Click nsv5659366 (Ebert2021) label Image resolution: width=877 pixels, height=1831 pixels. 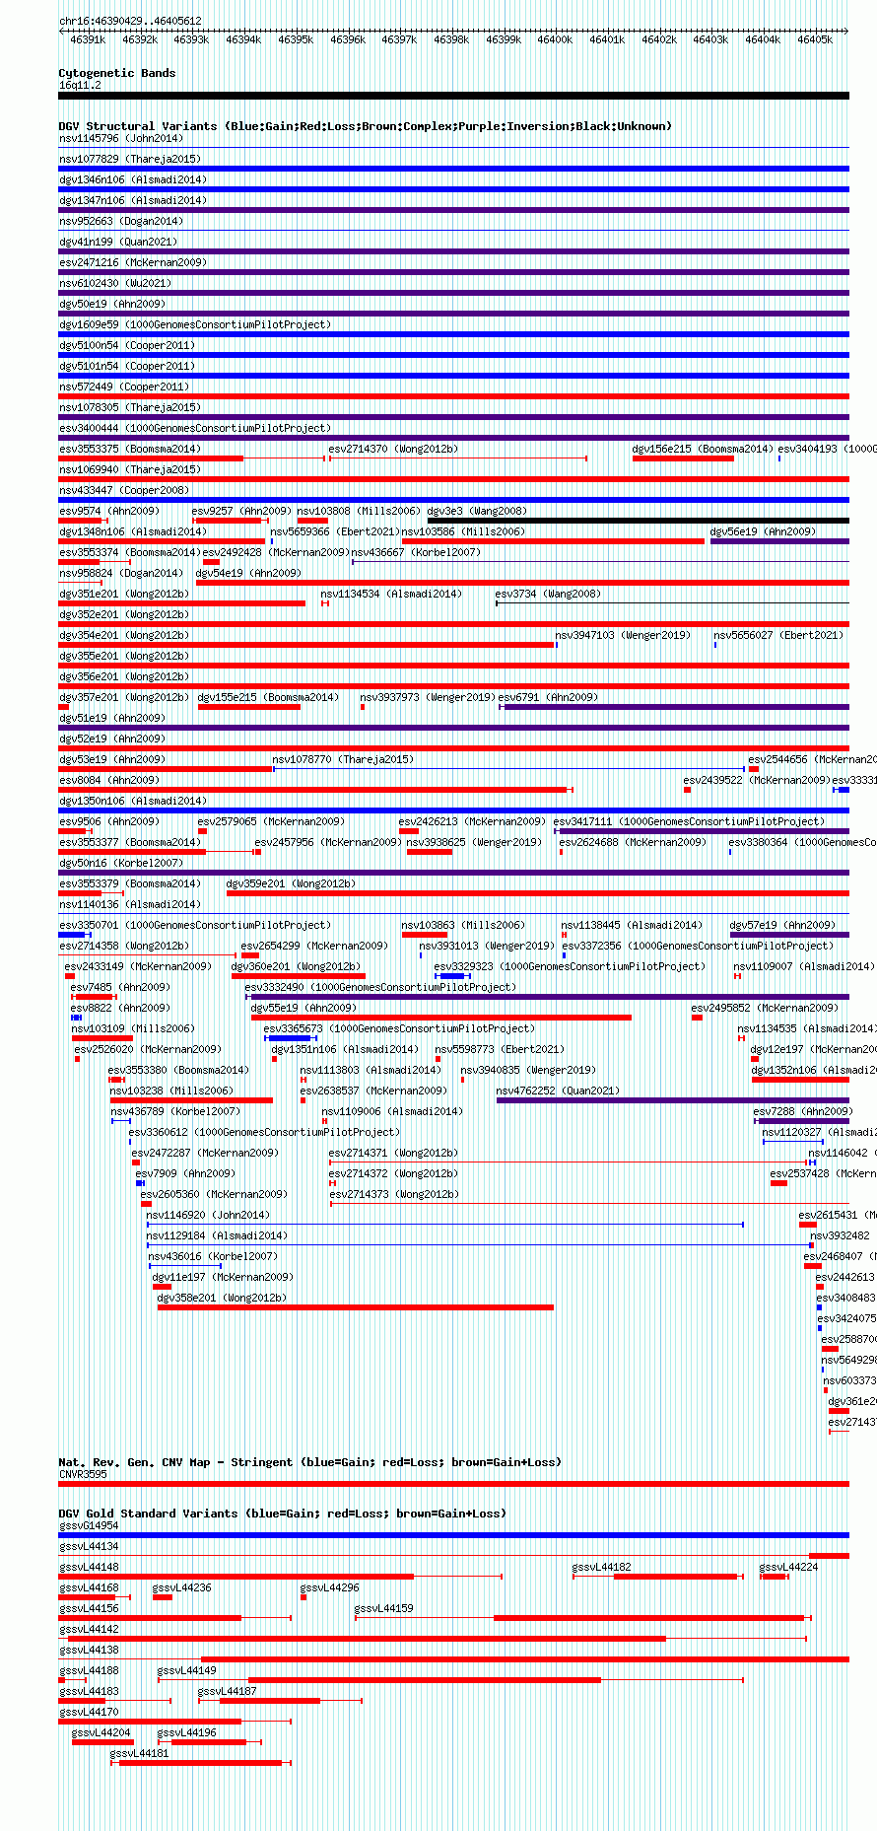(334, 531)
